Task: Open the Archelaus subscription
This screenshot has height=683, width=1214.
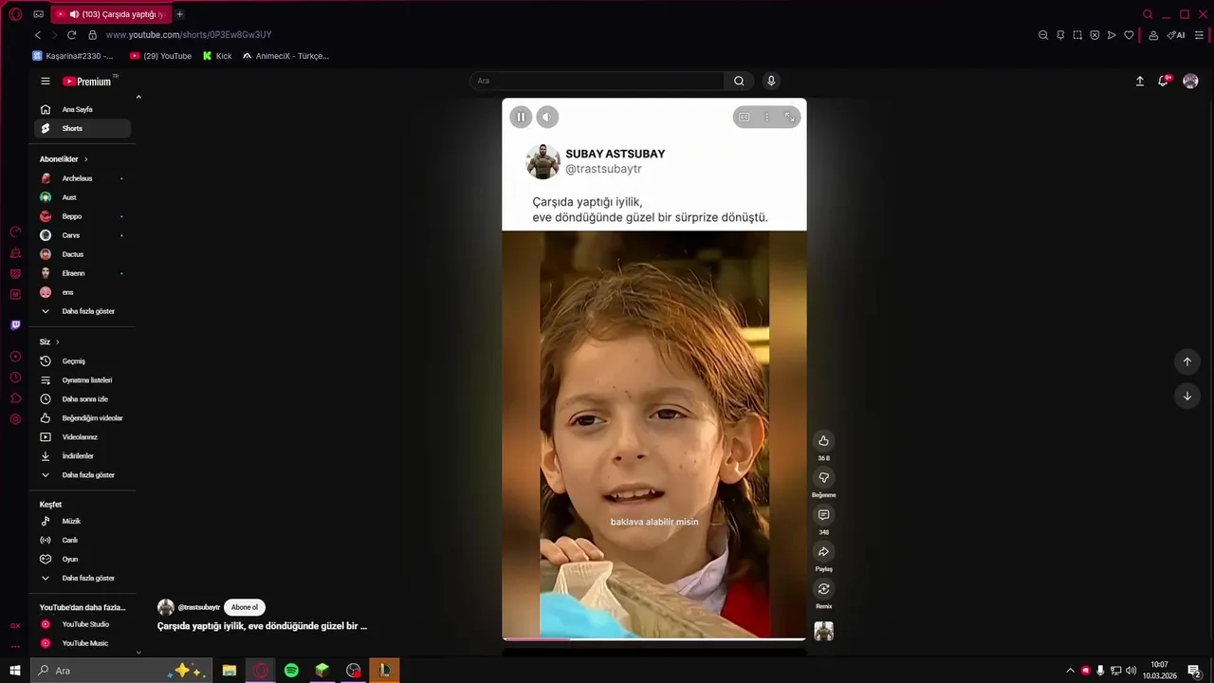Action: tap(83, 178)
